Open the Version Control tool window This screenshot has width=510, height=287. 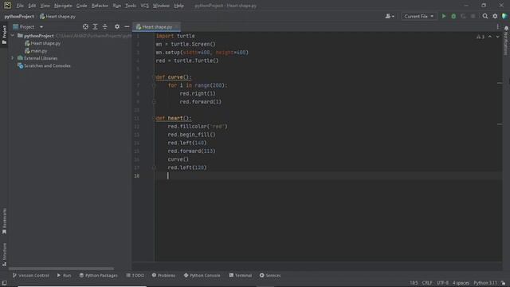pos(30,275)
